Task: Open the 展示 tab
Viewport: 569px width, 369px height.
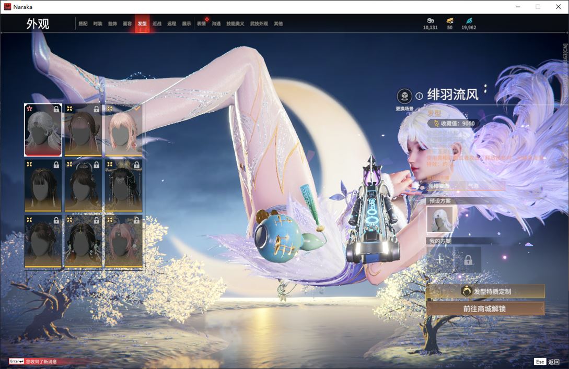Action: (x=187, y=23)
